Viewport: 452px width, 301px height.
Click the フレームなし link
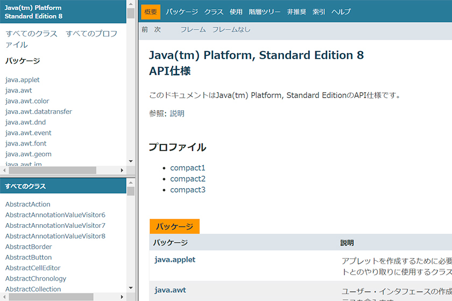pyautogui.click(x=231, y=30)
